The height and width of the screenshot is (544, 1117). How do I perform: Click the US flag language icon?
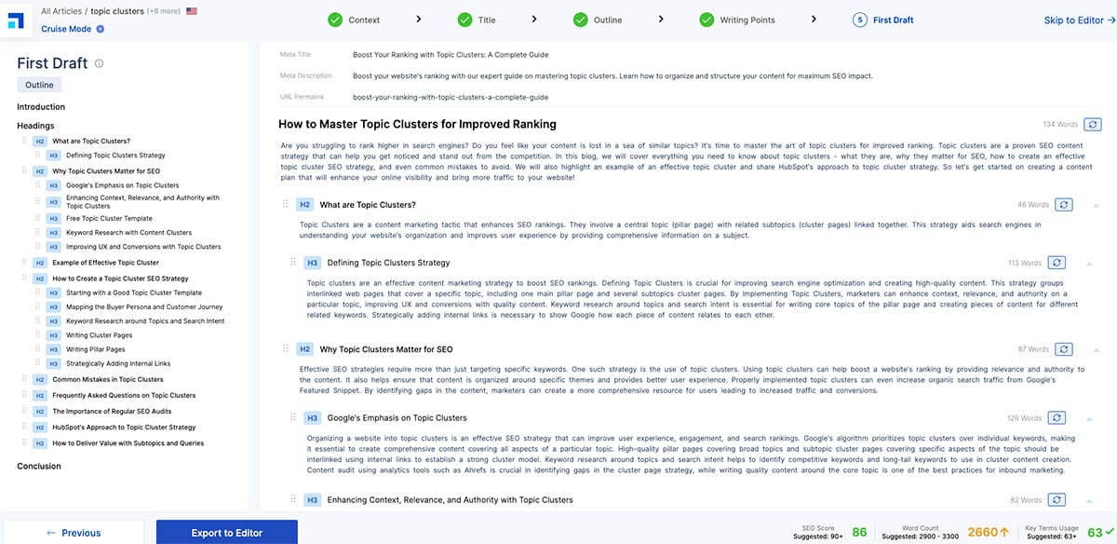192,11
